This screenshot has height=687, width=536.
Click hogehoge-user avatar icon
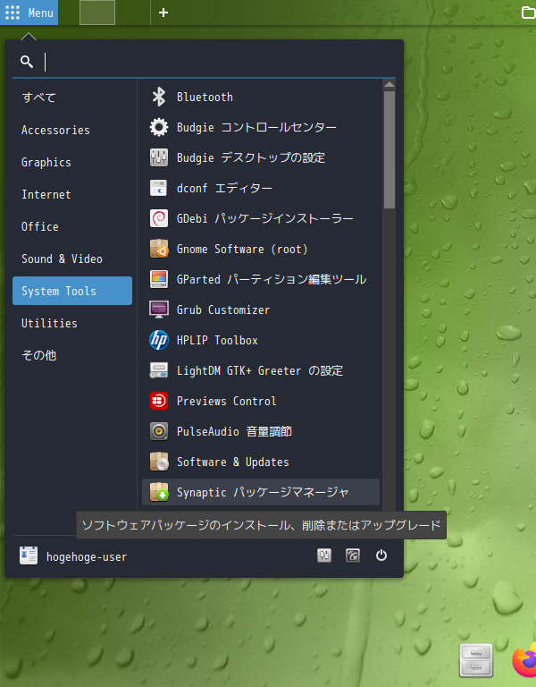pyautogui.click(x=29, y=556)
